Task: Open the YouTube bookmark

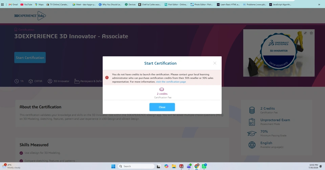Action: click(26, 4)
